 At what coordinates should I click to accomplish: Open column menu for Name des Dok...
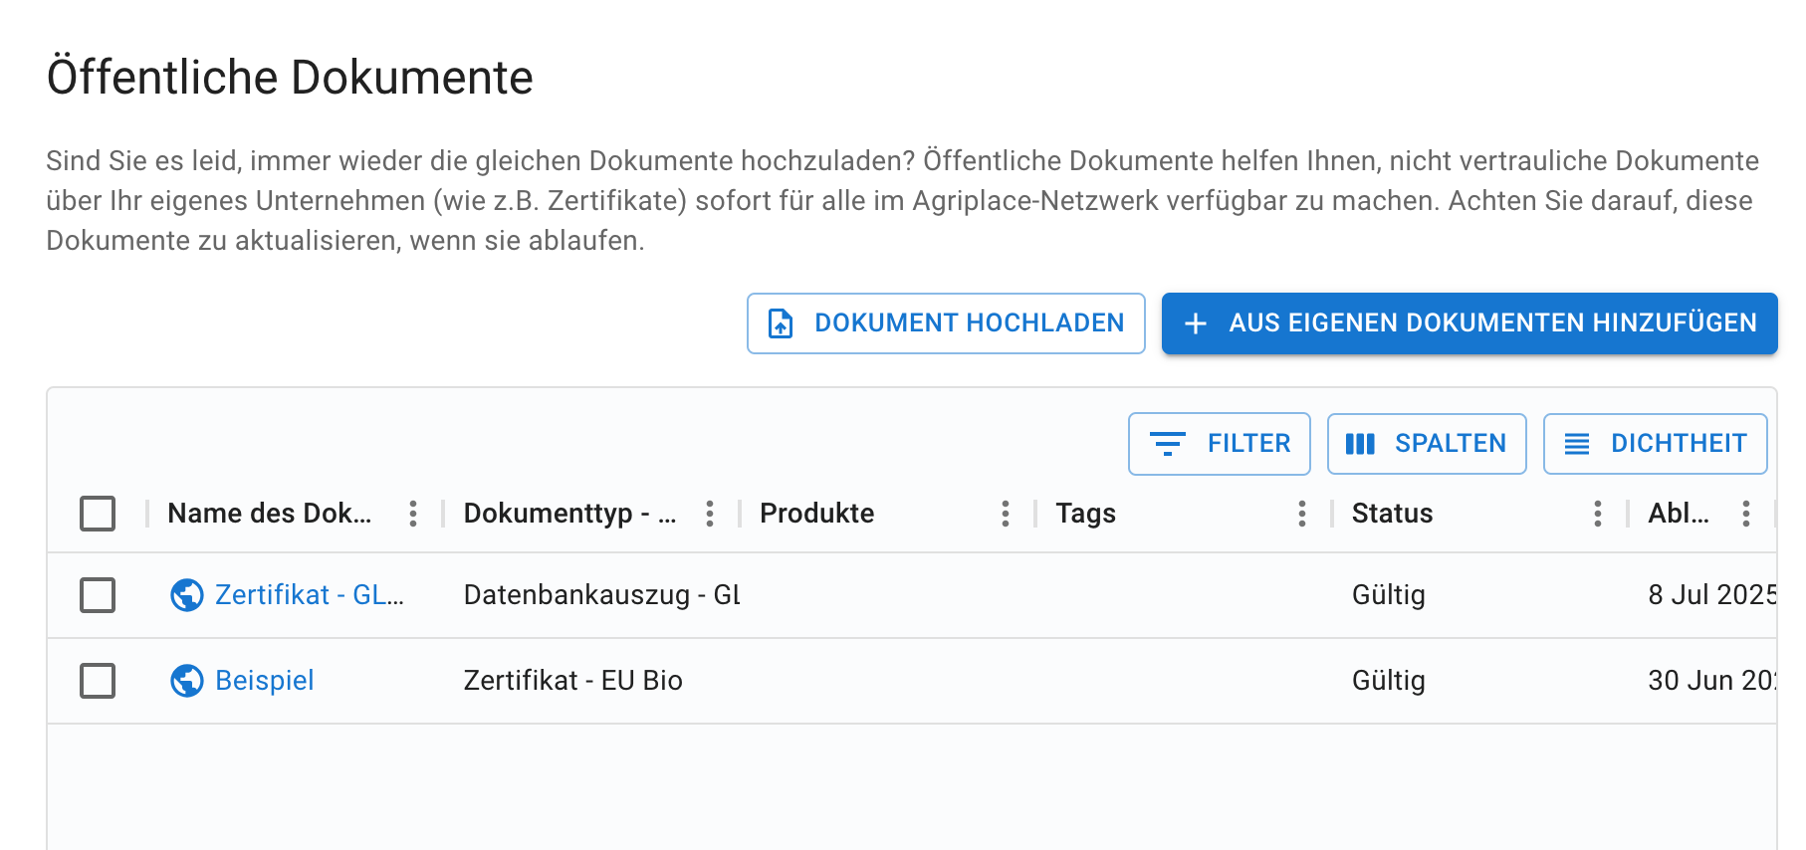413,514
